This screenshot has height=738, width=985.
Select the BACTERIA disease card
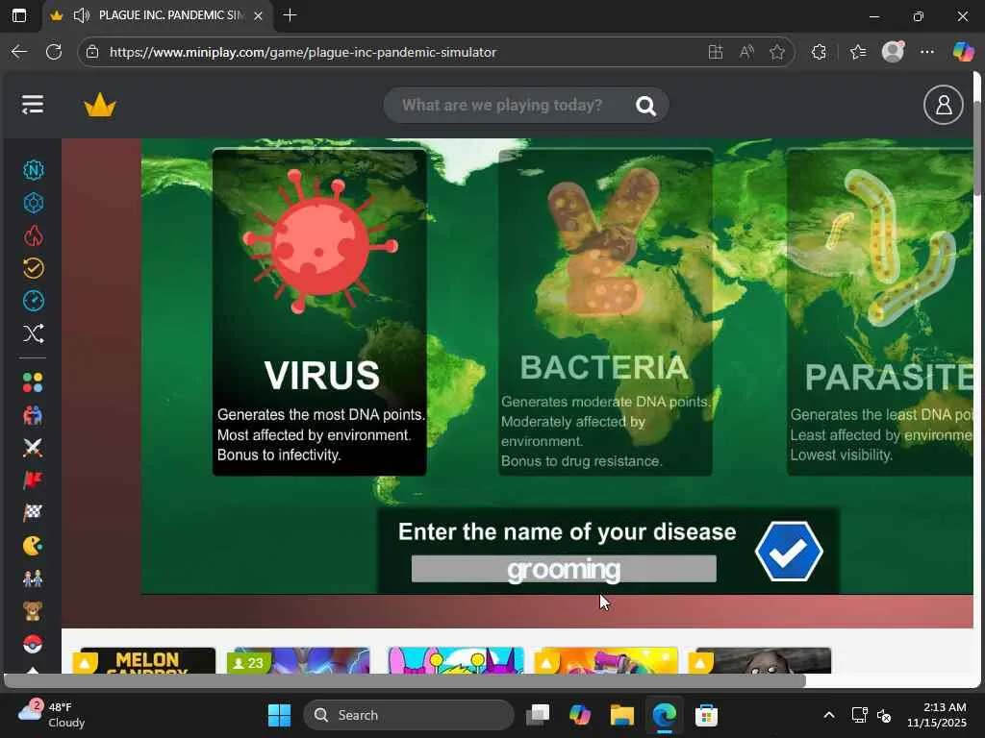(x=606, y=312)
